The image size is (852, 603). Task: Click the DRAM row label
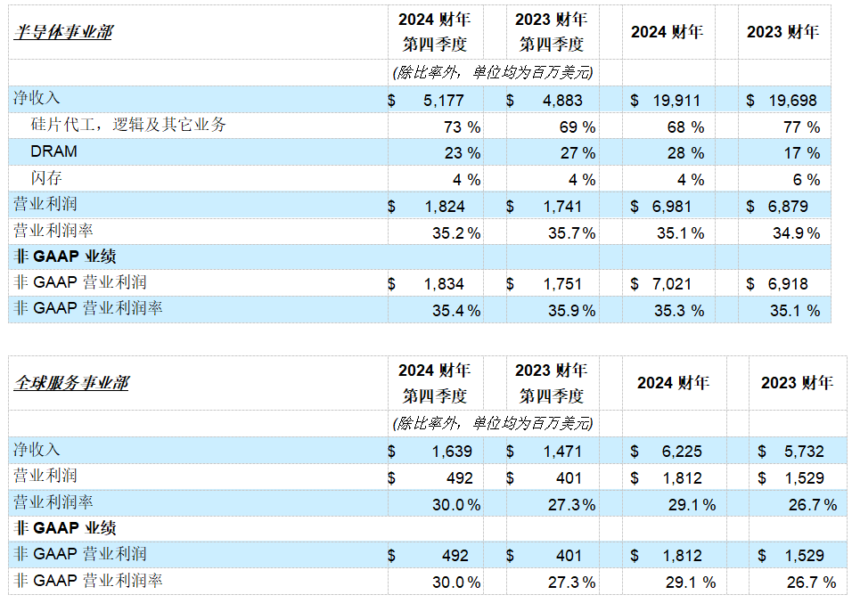point(53,152)
